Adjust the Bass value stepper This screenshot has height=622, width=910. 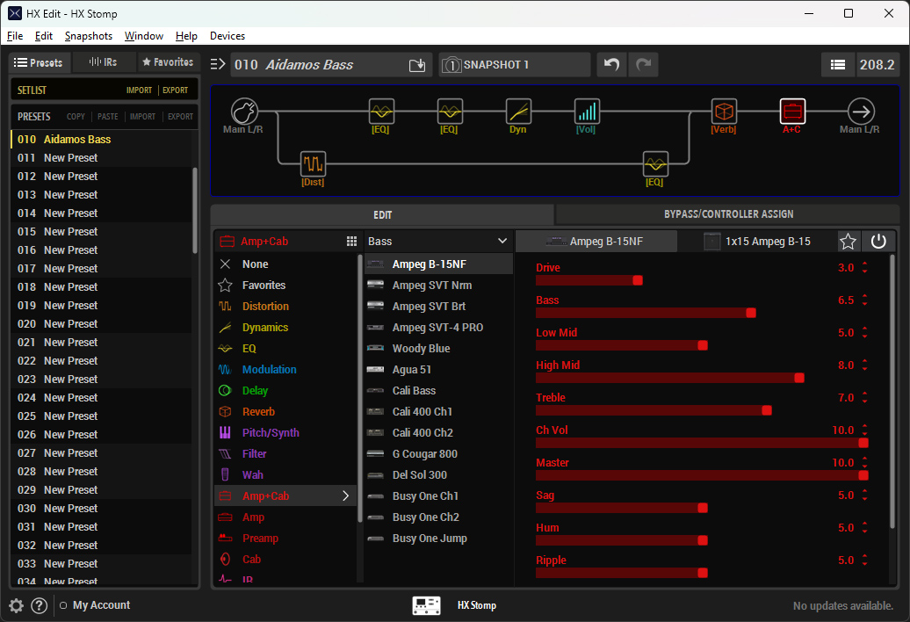(x=864, y=300)
